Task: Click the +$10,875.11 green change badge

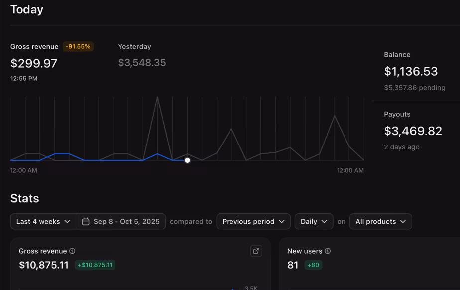Action: click(x=95, y=265)
